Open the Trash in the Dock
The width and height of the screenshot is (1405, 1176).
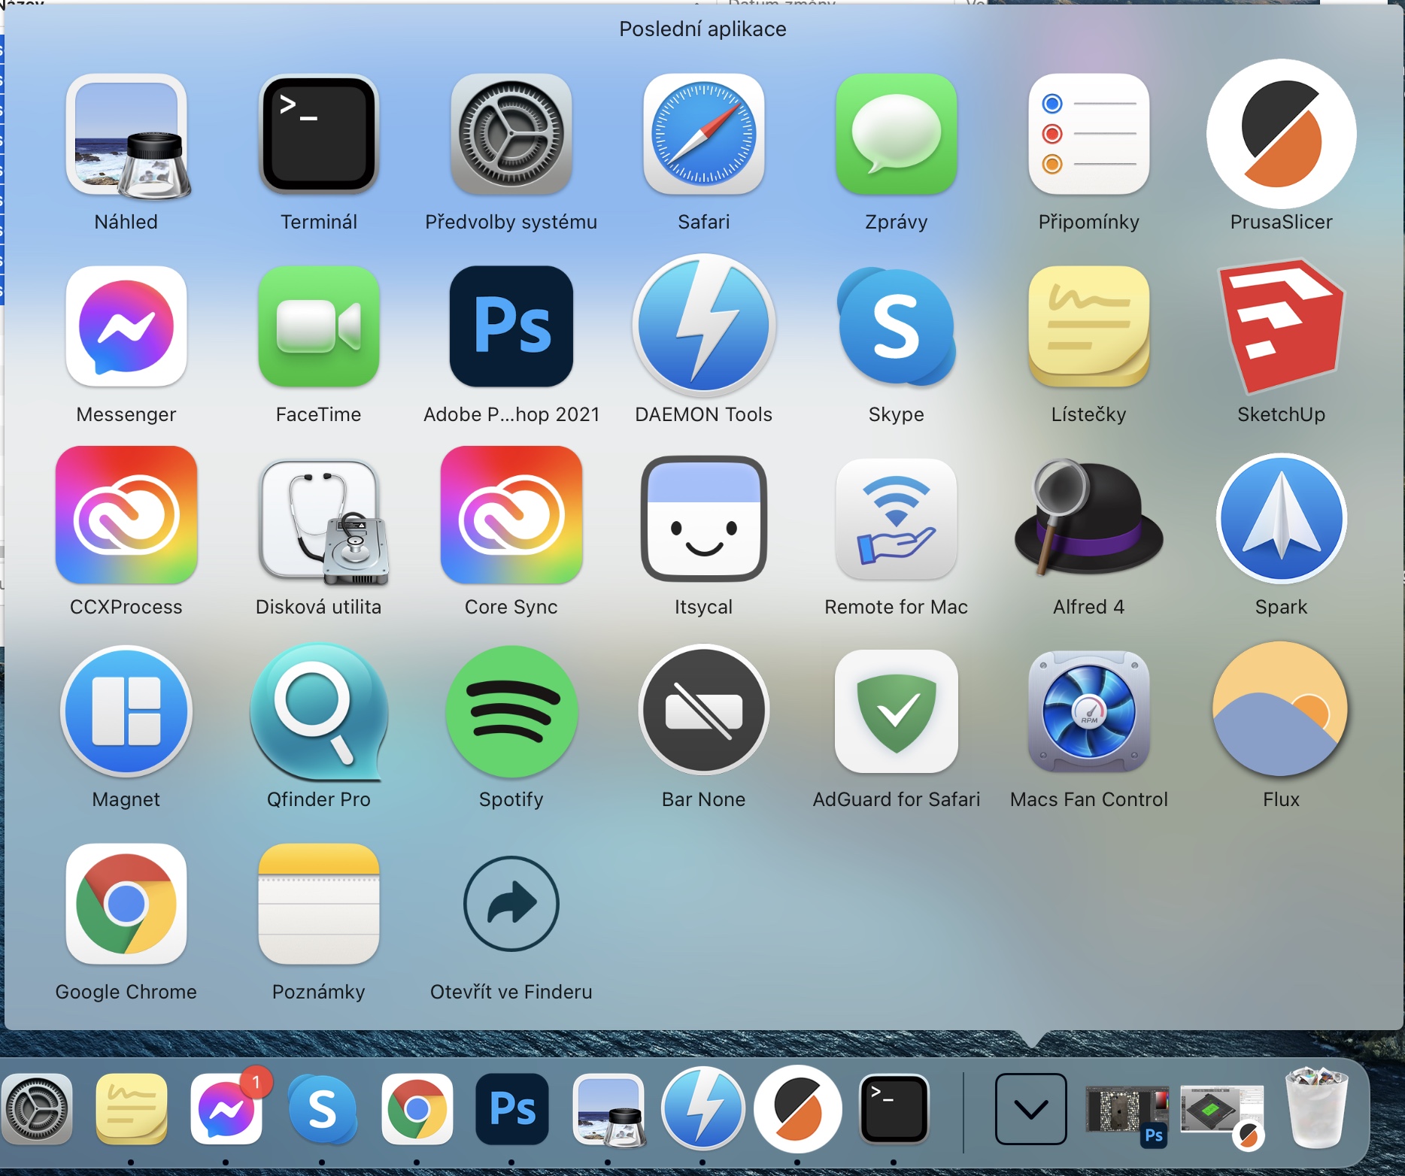[1316, 1108]
